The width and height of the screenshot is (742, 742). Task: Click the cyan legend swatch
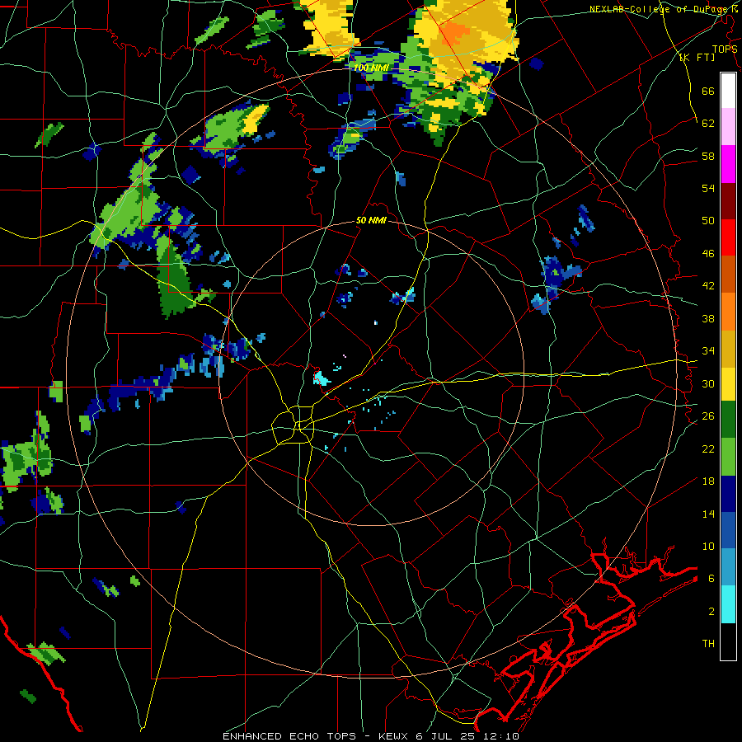coord(728,604)
